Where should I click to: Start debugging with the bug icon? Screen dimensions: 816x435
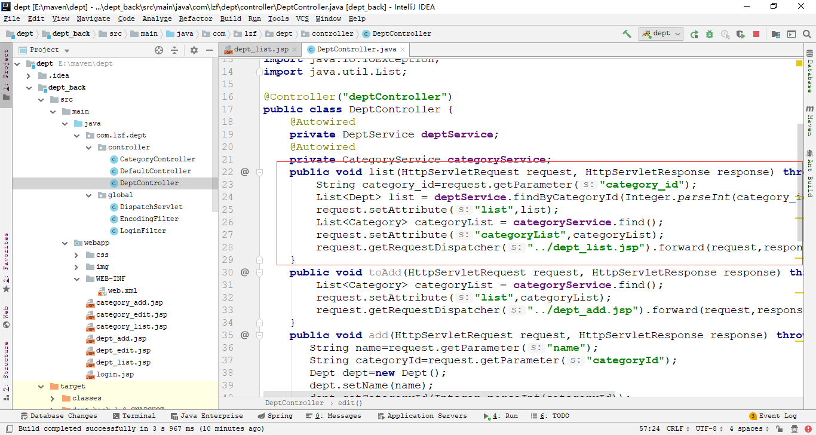710,34
